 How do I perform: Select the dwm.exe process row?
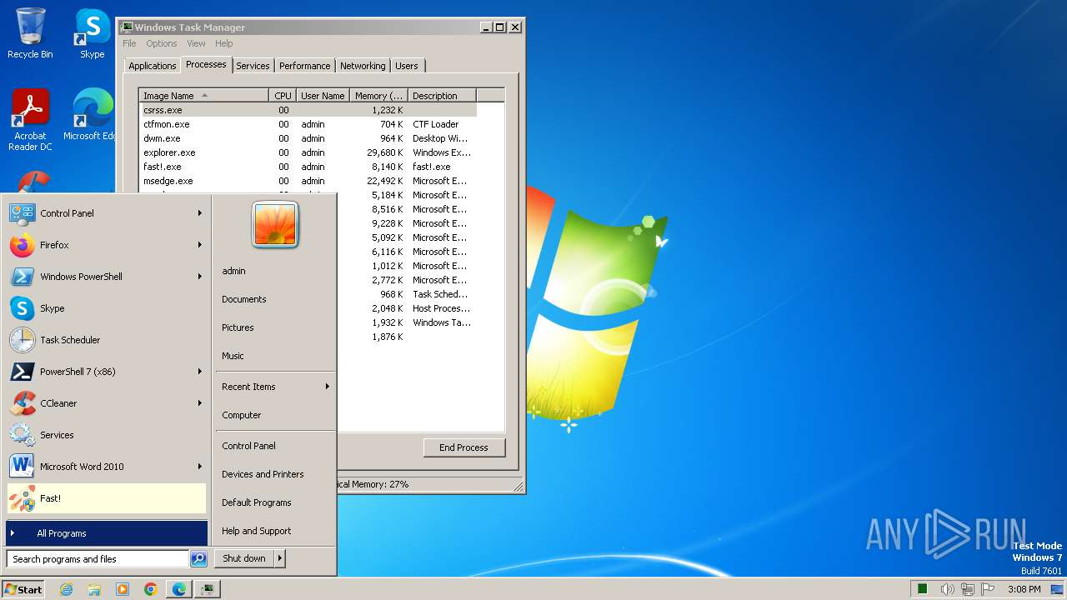[x=308, y=138]
